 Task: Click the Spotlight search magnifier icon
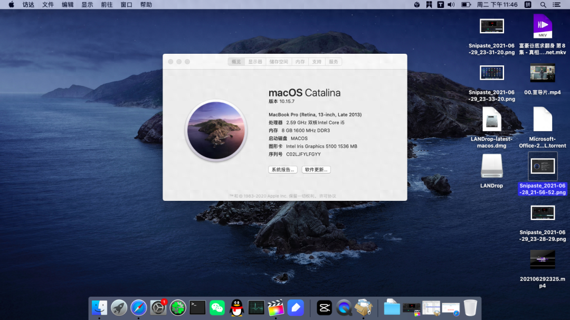543,5
